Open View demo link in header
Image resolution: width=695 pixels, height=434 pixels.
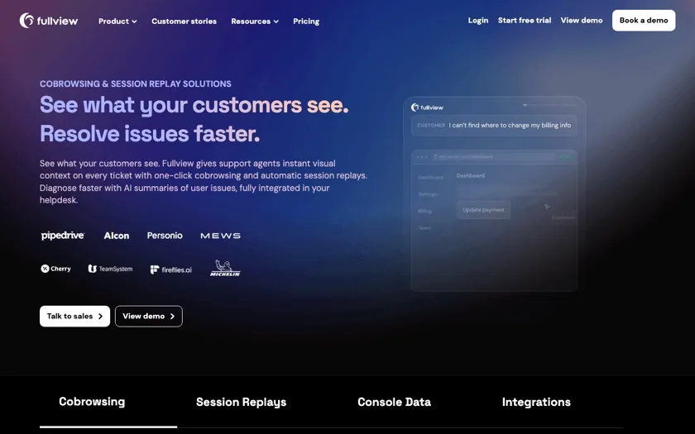pos(582,21)
